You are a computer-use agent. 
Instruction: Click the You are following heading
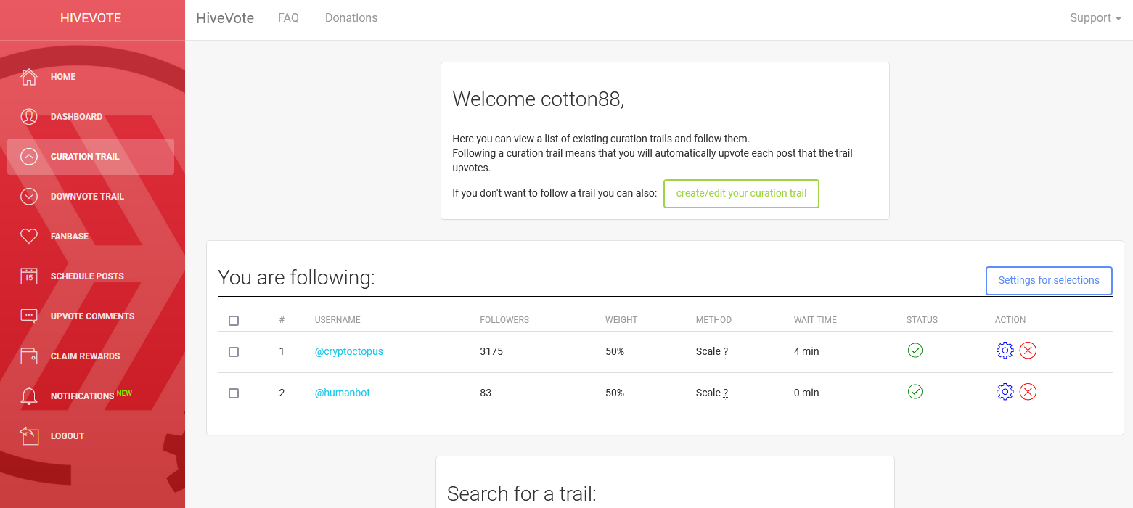[x=296, y=278]
